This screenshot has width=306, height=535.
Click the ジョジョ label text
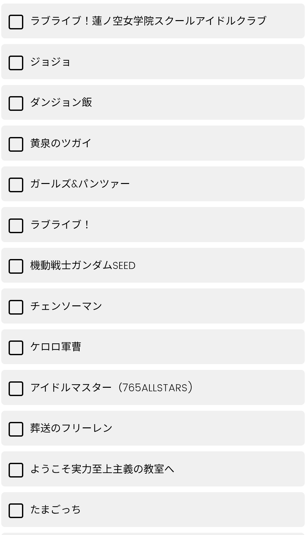[50, 62]
